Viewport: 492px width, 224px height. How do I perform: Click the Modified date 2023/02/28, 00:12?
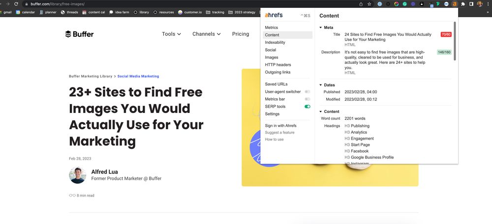click(361, 99)
